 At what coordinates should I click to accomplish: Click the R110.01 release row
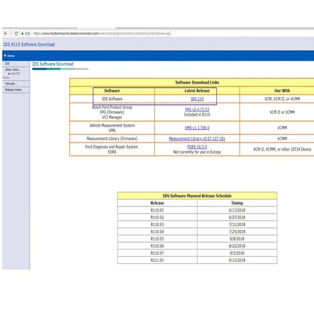[157, 210]
